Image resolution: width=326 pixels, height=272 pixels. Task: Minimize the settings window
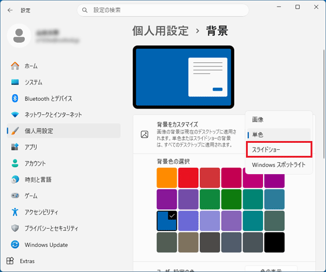point(279,7)
